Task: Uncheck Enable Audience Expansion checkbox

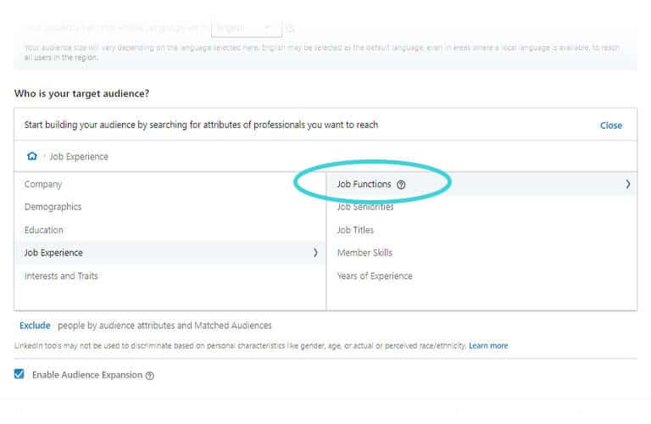Action: (x=19, y=374)
